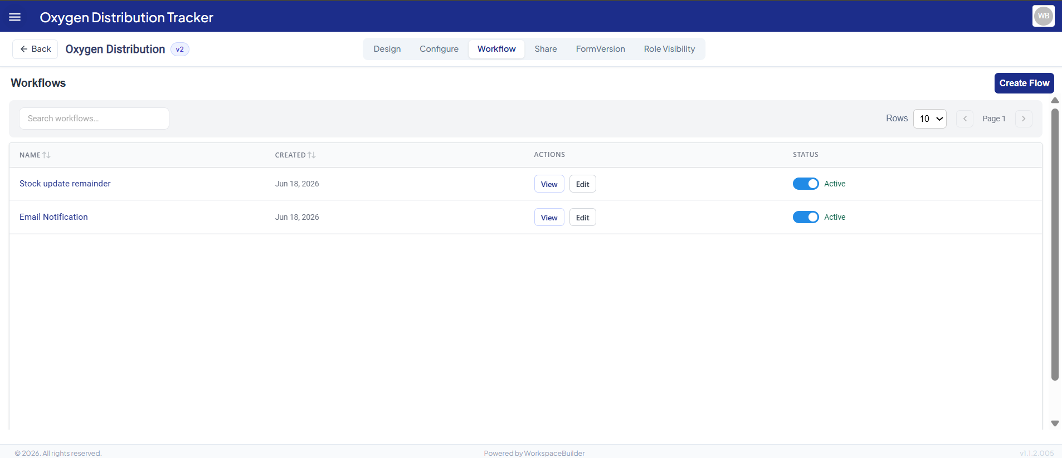Click the Page 1 indicator

tap(993, 119)
